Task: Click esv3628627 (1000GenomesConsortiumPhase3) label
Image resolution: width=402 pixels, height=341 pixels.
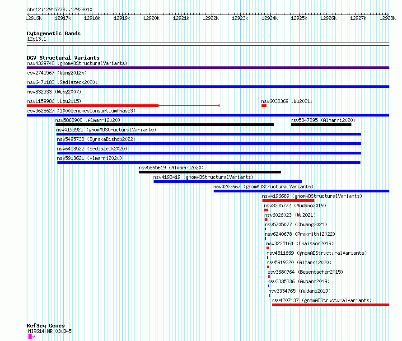Action: pos(81,111)
